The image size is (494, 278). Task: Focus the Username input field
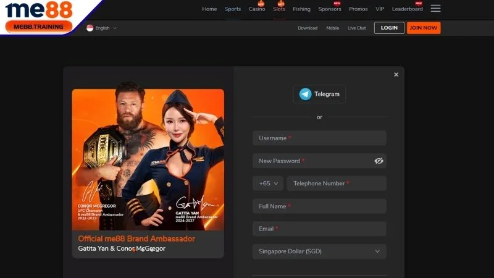(x=319, y=138)
